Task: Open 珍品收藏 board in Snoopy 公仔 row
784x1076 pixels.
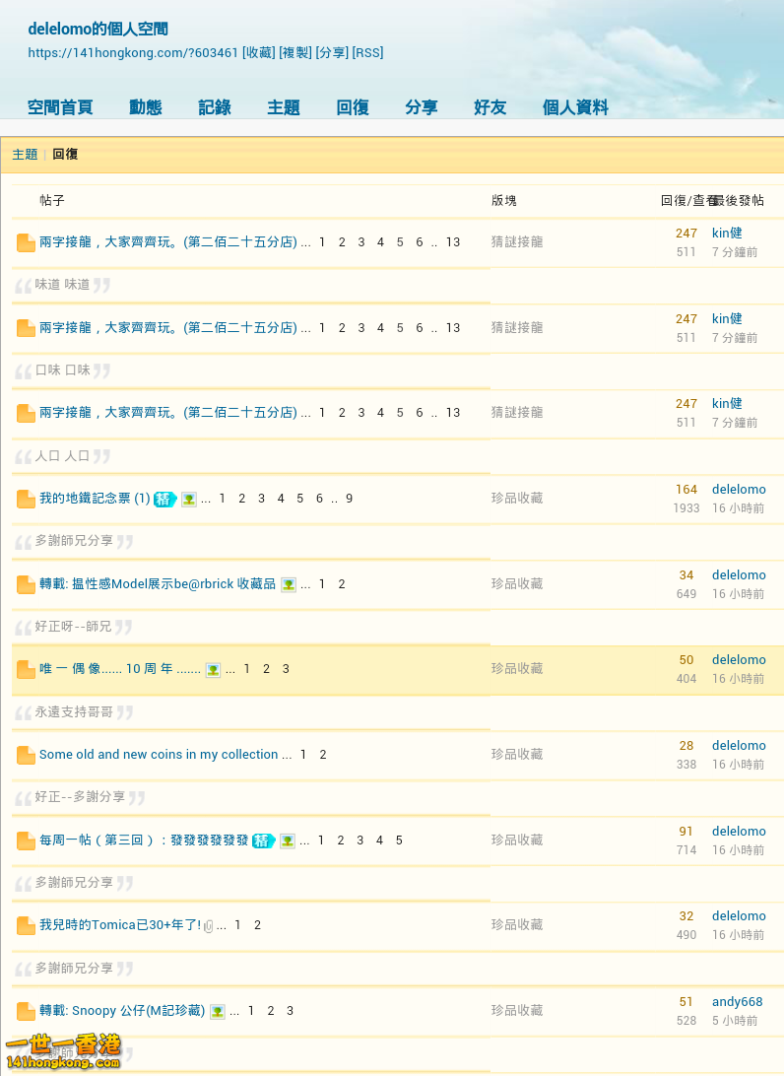Action: [517, 1011]
